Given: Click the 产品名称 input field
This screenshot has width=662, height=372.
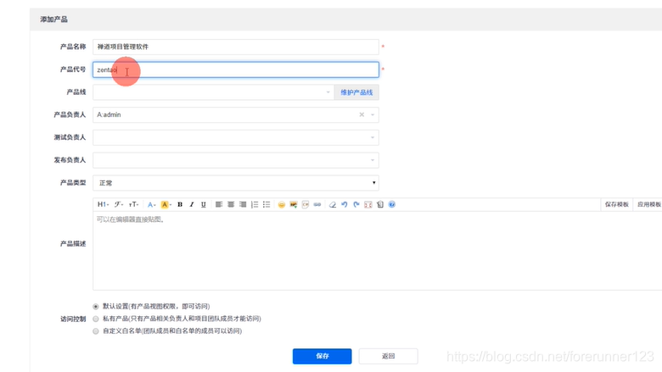Looking at the screenshot, I should [236, 47].
